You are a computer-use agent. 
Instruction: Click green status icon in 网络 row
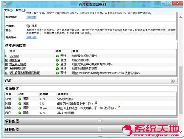[x=20, y=104]
